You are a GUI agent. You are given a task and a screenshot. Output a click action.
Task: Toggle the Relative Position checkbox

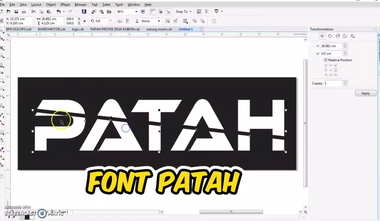326,60
